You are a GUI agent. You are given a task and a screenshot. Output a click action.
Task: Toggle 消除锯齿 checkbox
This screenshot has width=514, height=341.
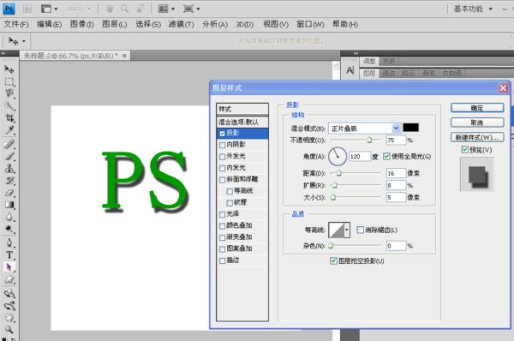tap(361, 230)
